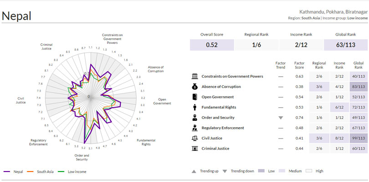Image resolution: width=369 pixels, height=182 pixels.
Task: Click income rank 6/12 for Fundamental Rights
Action: [339, 107]
